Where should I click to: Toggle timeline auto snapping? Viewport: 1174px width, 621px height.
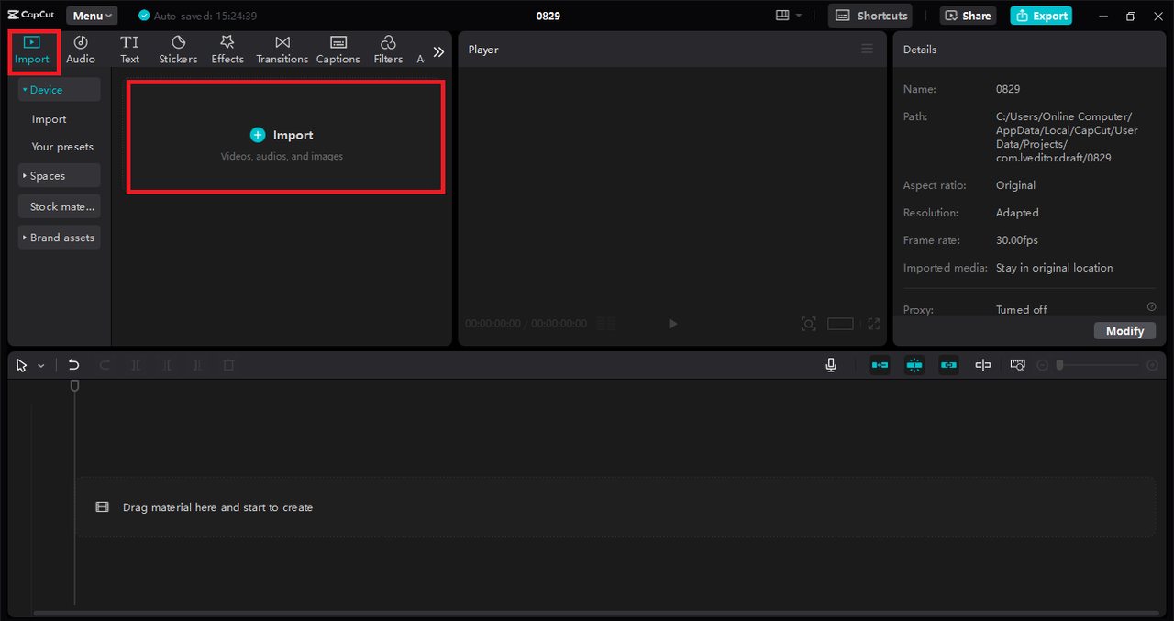coord(914,365)
